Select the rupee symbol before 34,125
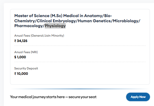Viewport: 154px width, 106px height. pos(15,41)
